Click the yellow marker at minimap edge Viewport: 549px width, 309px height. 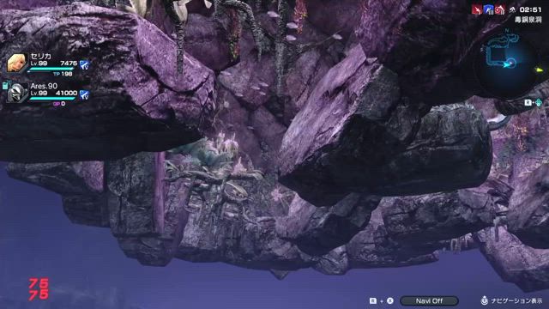(x=540, y=70)
